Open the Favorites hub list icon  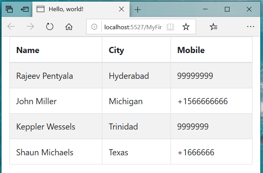tap(214, 27)
